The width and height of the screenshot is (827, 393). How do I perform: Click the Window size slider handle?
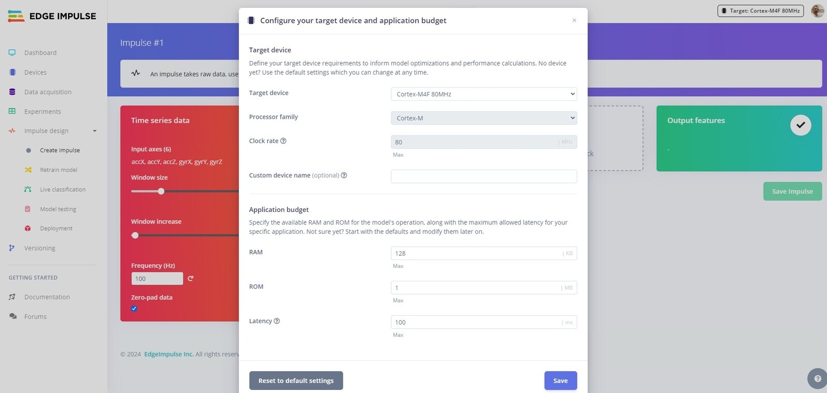click(161, 191)
